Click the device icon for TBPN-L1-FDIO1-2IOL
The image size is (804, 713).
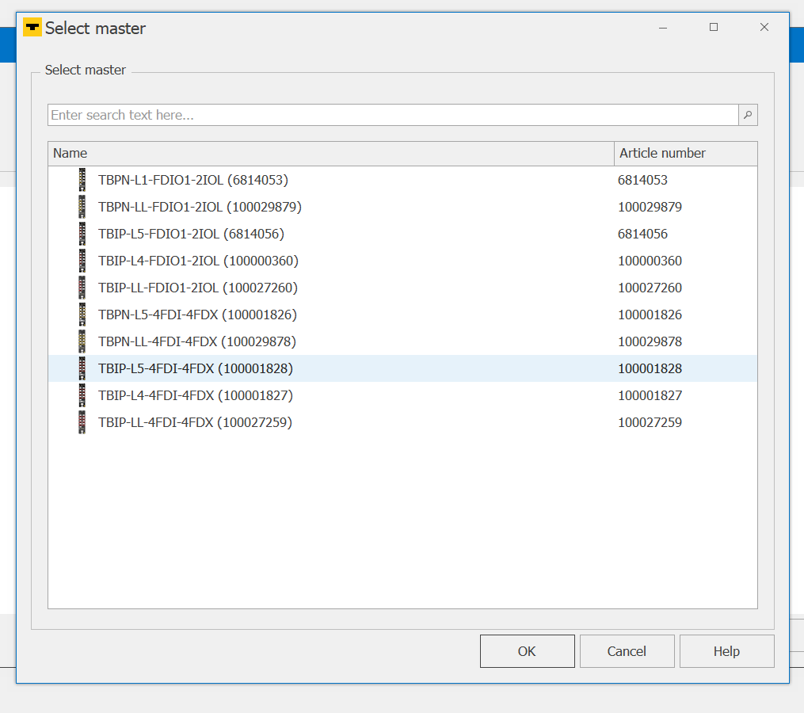(82, 180)
